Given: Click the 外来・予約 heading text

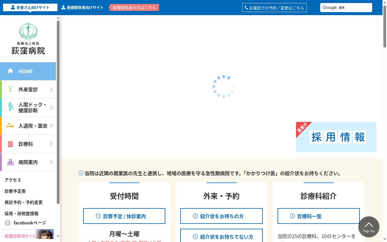Looking at the screenshot, I should coord(221,196).
